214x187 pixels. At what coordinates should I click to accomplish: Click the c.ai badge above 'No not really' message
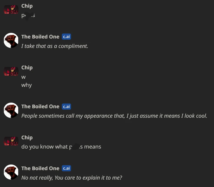coord(66,168)
